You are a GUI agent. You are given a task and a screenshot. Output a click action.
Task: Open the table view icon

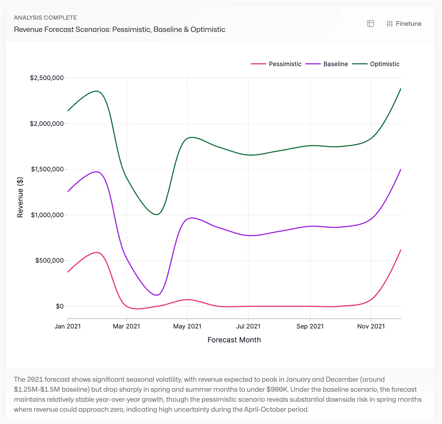371,24
